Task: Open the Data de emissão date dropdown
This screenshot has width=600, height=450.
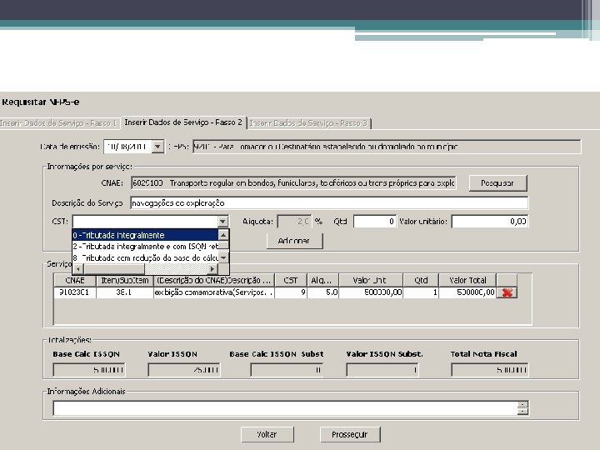Action: coord(157,147)
